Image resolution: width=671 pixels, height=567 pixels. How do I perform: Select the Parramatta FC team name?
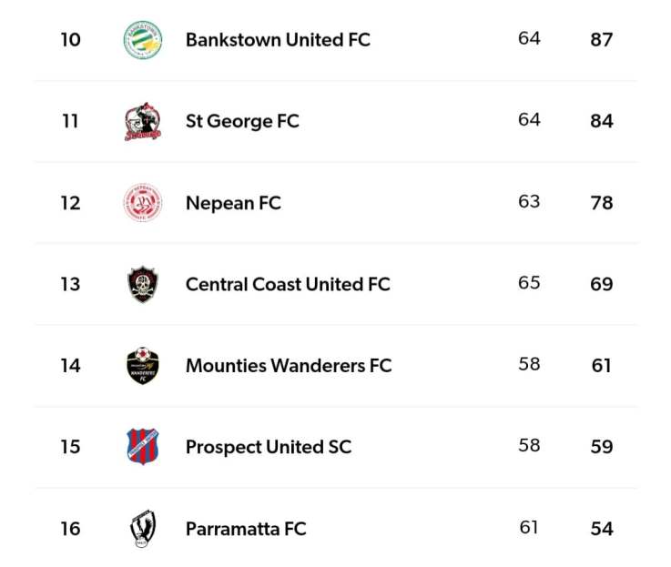(x=246, y=529)
